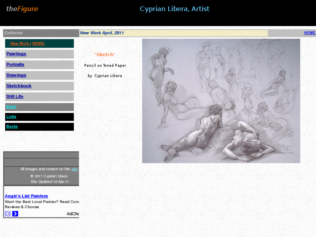
Task: Open the Books page
Action: click(12, 127)
